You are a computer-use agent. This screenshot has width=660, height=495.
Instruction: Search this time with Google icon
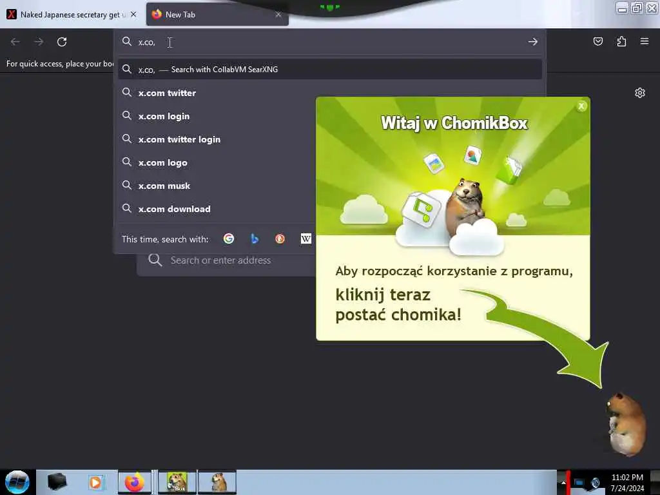[x=229, y=238]
